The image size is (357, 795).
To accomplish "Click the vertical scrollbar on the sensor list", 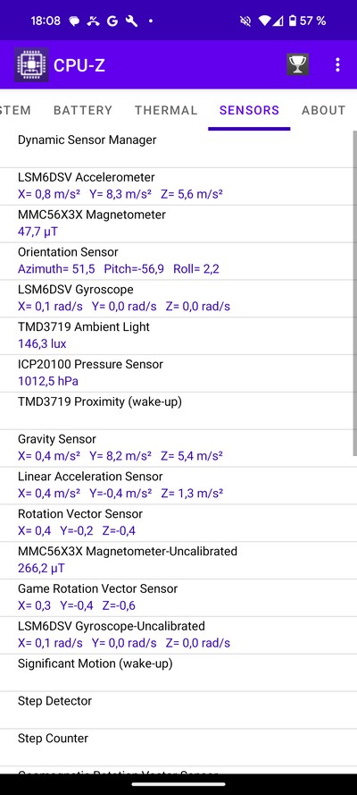I will (354, 293).
